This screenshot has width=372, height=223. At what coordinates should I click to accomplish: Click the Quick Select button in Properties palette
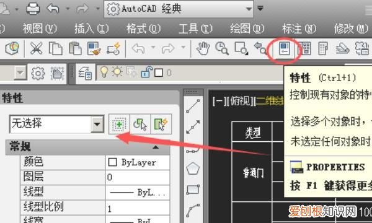pyautogui.click(x=161, y=124)
